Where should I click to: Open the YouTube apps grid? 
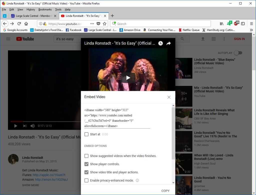pyautogui.click(x=213, y=39)
